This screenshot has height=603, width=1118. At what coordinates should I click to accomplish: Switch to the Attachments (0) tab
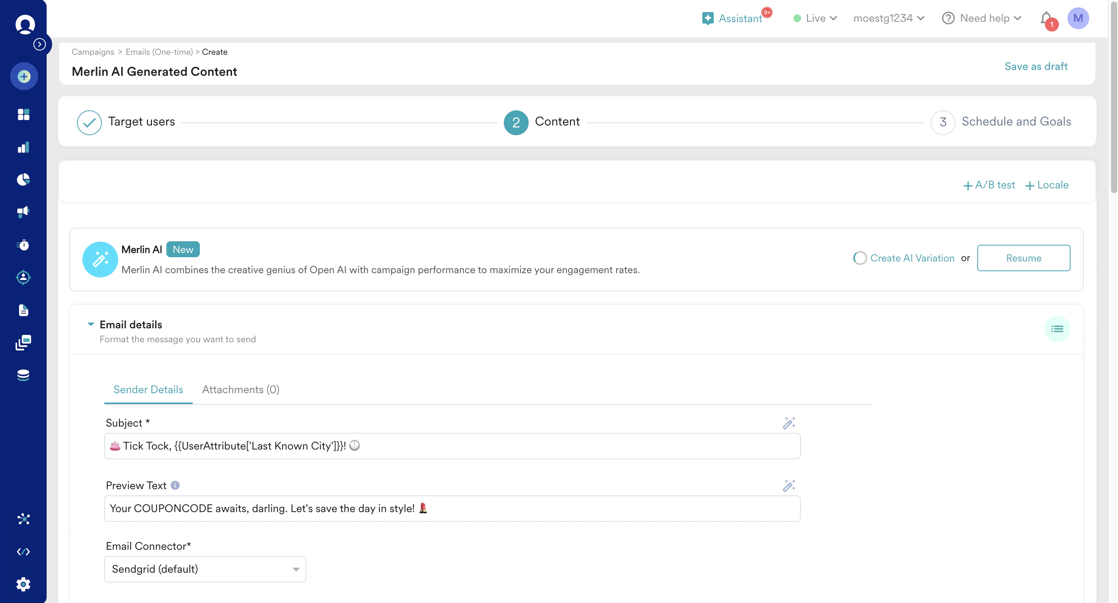click(x=241, y=390)
